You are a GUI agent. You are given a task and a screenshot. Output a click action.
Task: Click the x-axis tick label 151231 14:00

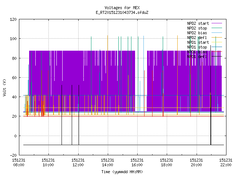click(107, 163)
